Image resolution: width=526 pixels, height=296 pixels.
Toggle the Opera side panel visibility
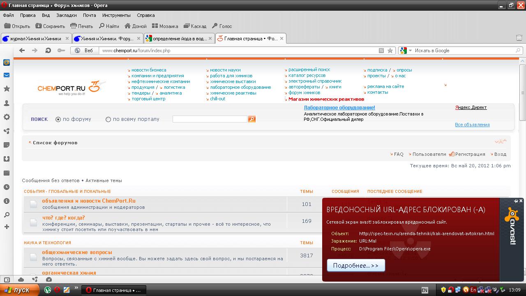7,280
